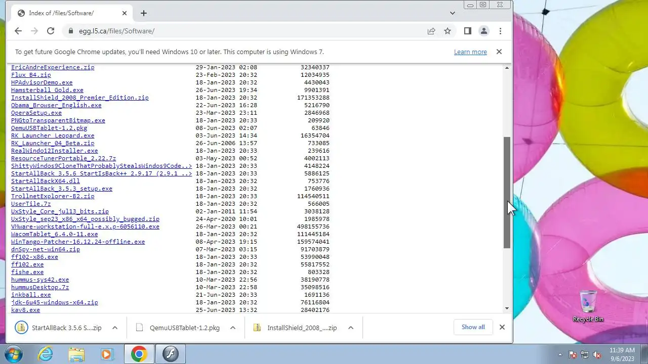Screen dimensions: 648x364
Task: Expand InstallShield download options
Action: tap(351, 328)
